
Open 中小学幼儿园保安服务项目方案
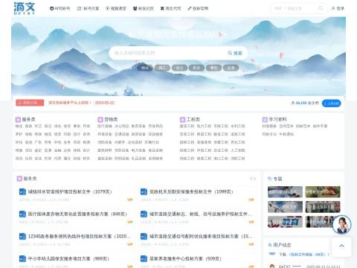(68, 258)
